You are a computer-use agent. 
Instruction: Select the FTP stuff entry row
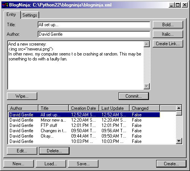click(x=84, y=125)
